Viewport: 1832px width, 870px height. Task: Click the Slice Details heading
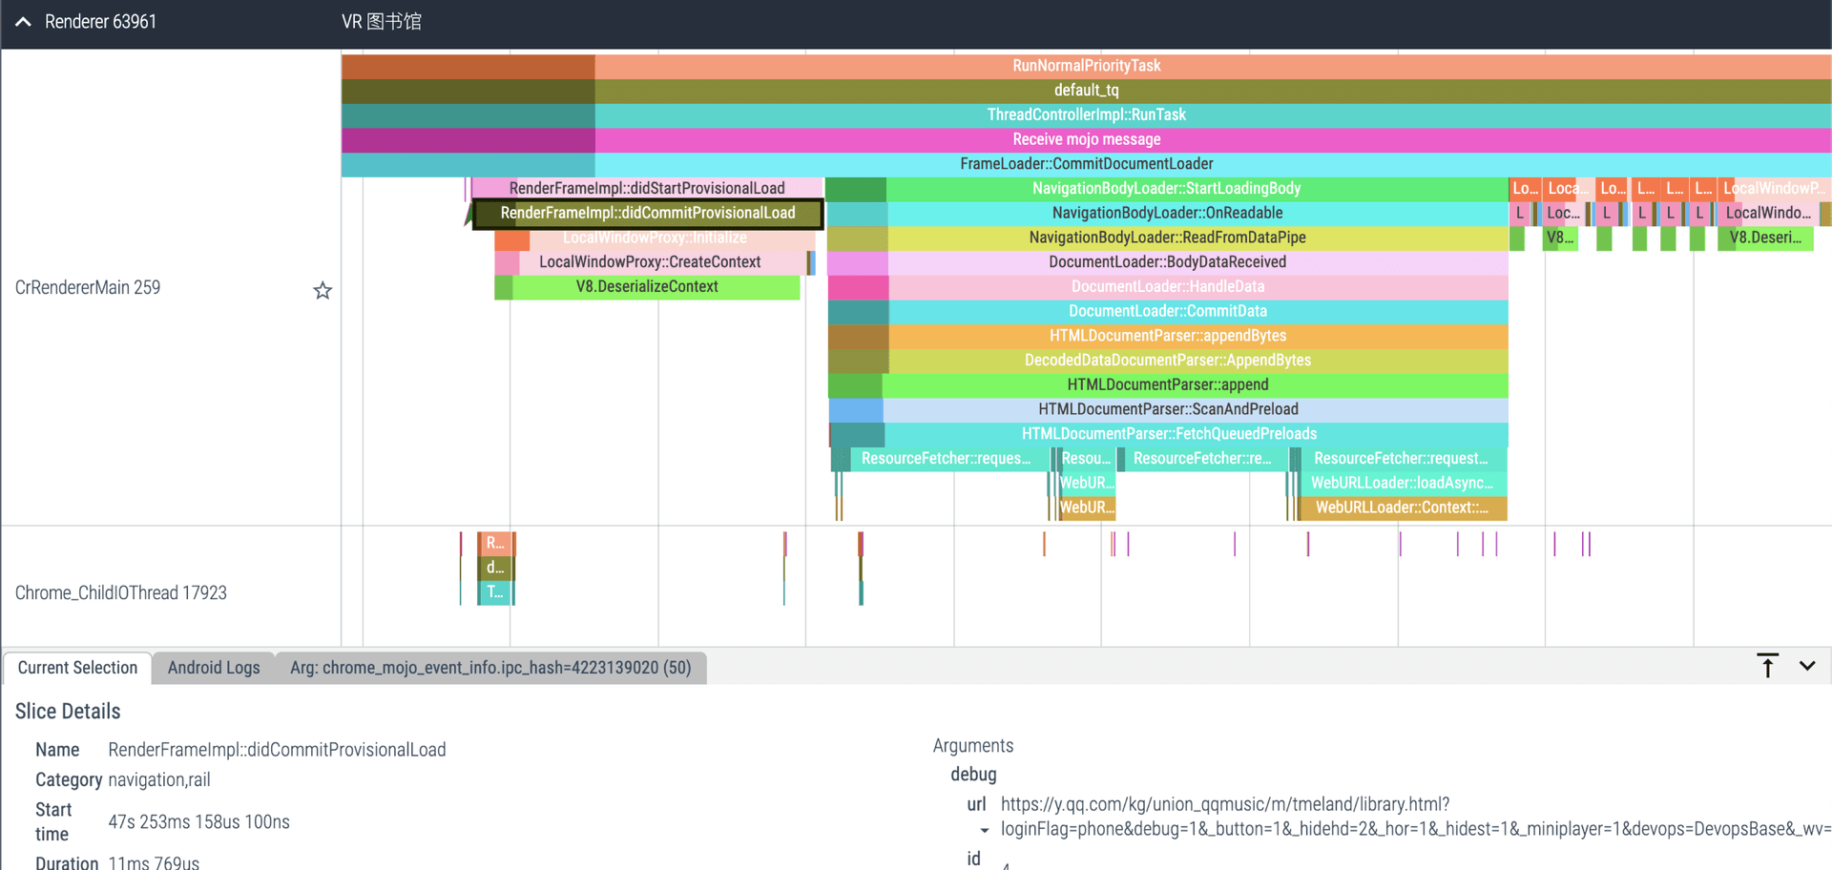(68, 712)
